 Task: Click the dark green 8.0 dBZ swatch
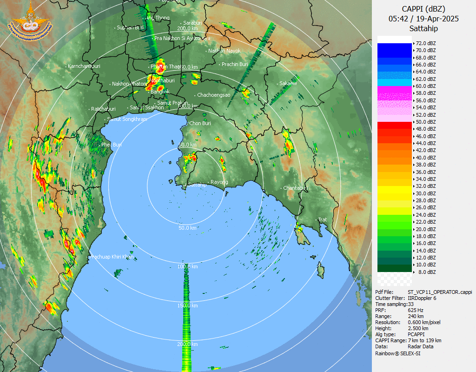coord(394,268)
